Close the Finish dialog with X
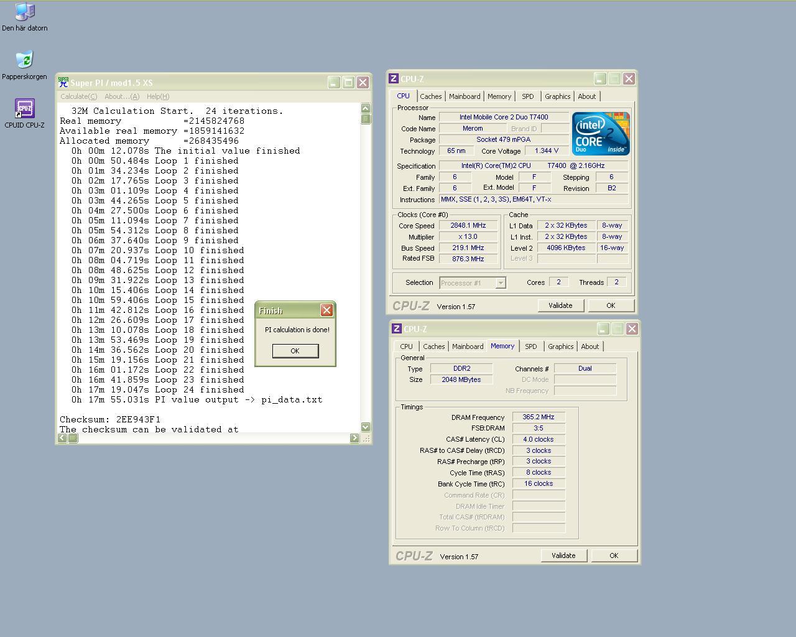The image size is (796, 637). point(326,310)
